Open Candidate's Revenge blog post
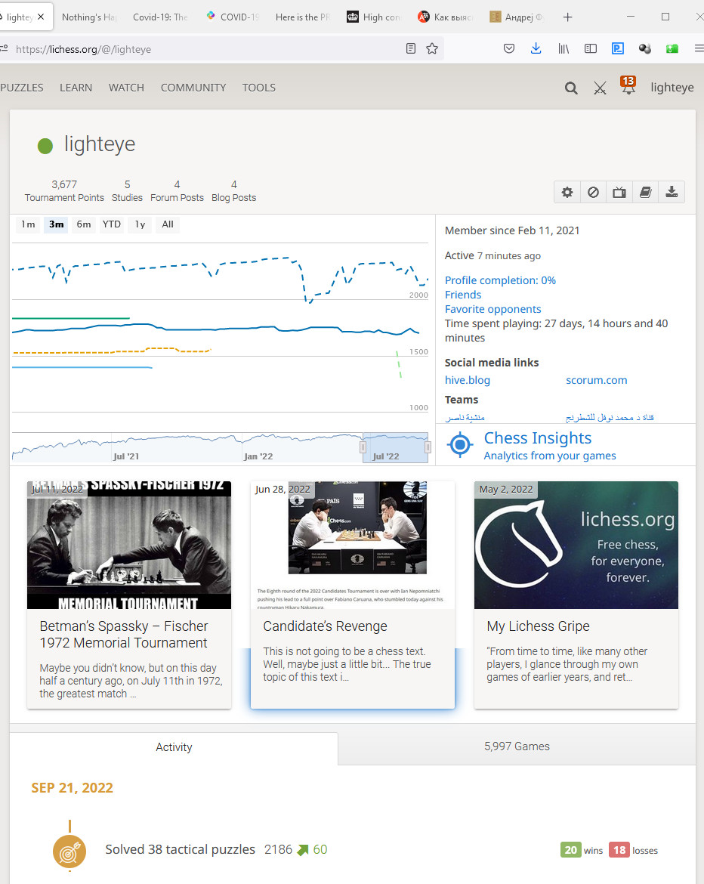Image resolution: width=704 pixels, height=884 pixels. [x=353, y=595]
